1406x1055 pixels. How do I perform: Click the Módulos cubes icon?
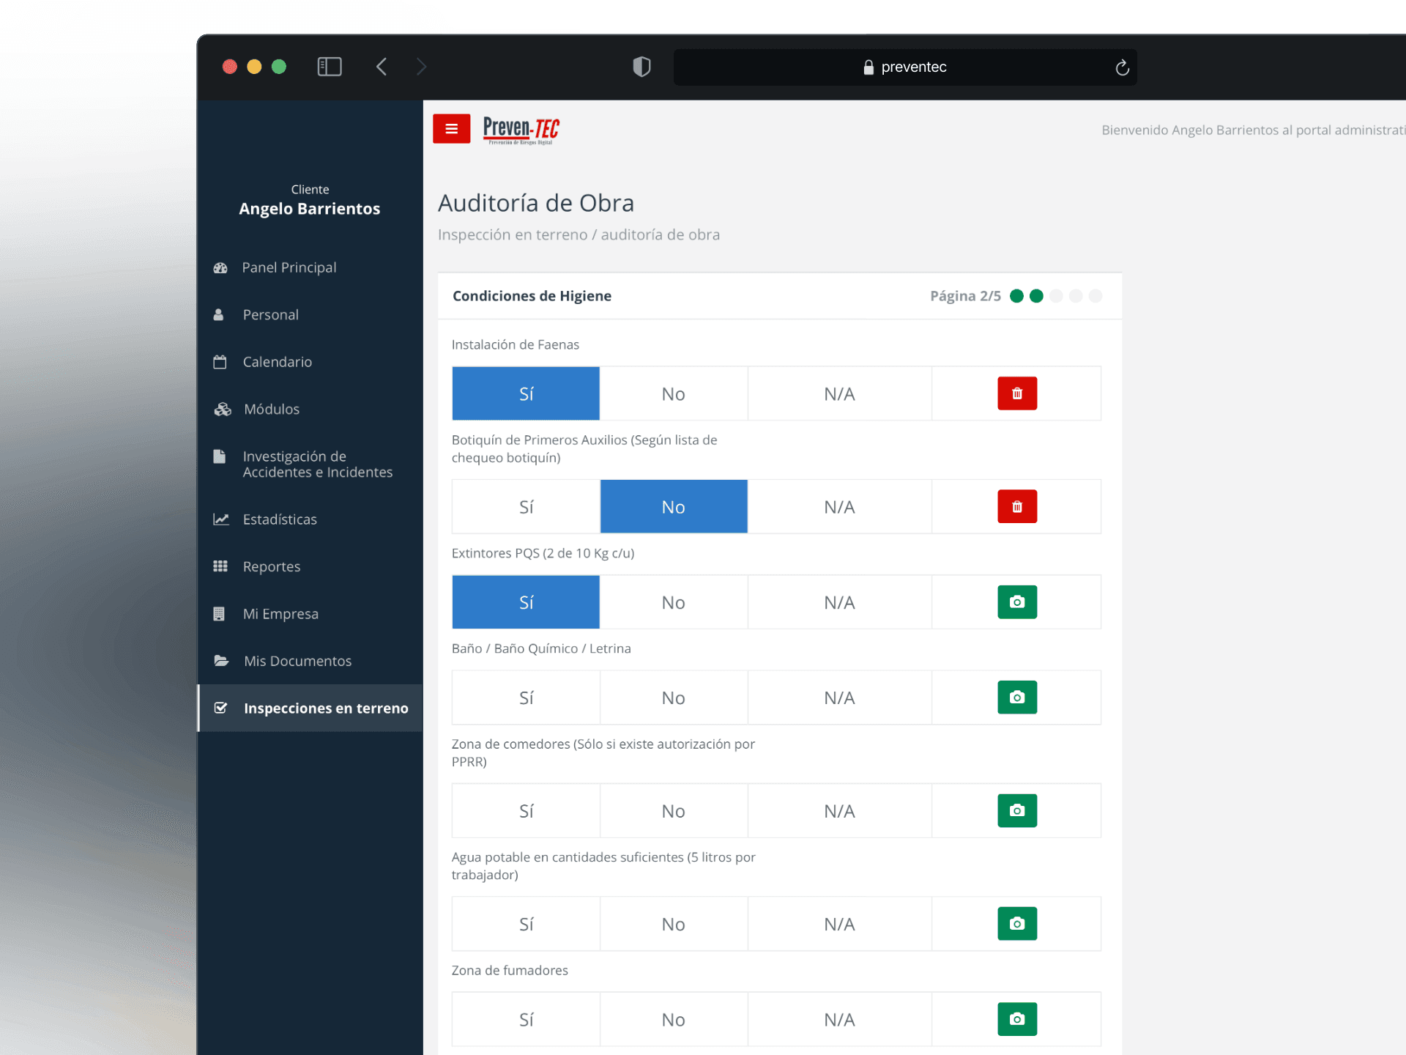223,410
